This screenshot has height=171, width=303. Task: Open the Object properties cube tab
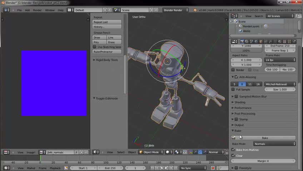pos(261,42)
